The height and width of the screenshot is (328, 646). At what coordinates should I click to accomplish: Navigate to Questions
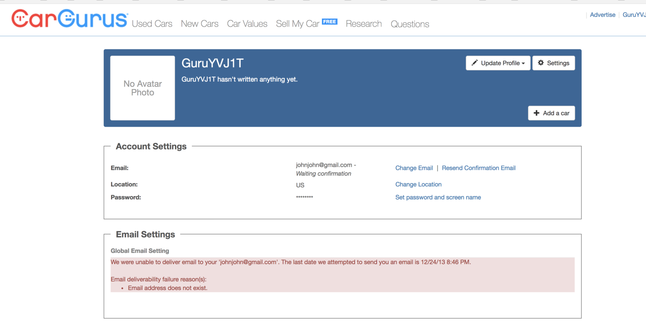click(410, 24)
